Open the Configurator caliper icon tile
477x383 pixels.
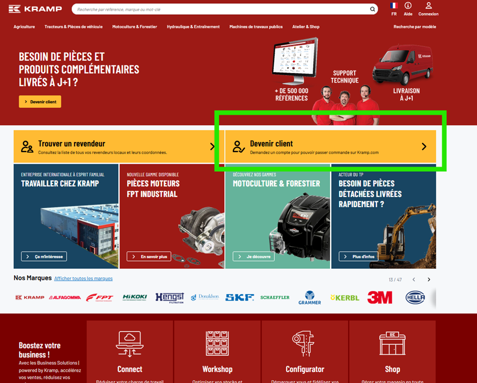[305, 343]
